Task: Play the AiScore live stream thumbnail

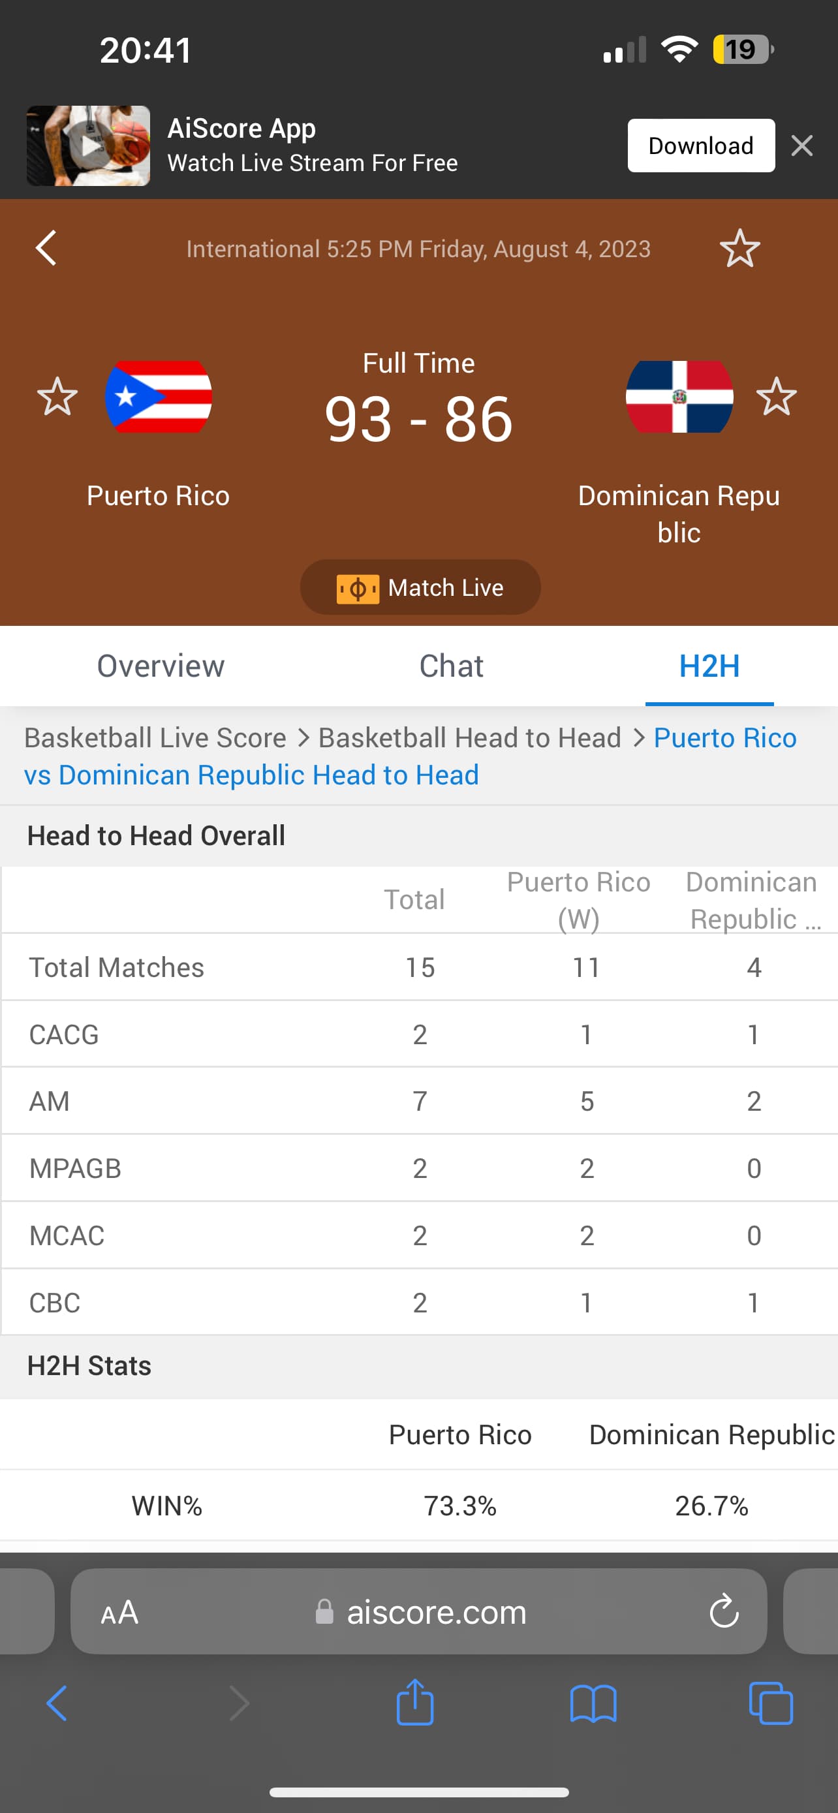Action: click(x=89, y=146)
